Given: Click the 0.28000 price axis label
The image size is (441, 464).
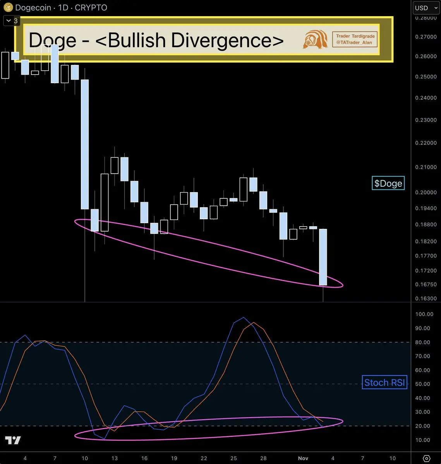Looking at the screenshot, I should 426,18.
